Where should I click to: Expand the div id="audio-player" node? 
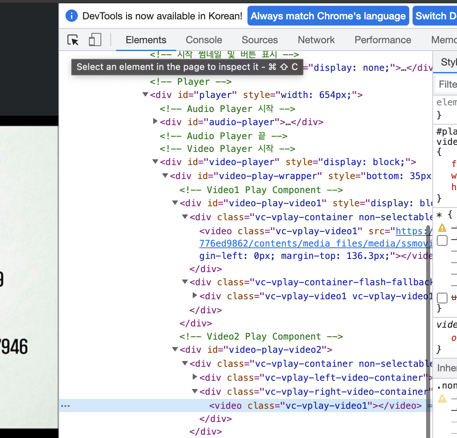(155, 121)
